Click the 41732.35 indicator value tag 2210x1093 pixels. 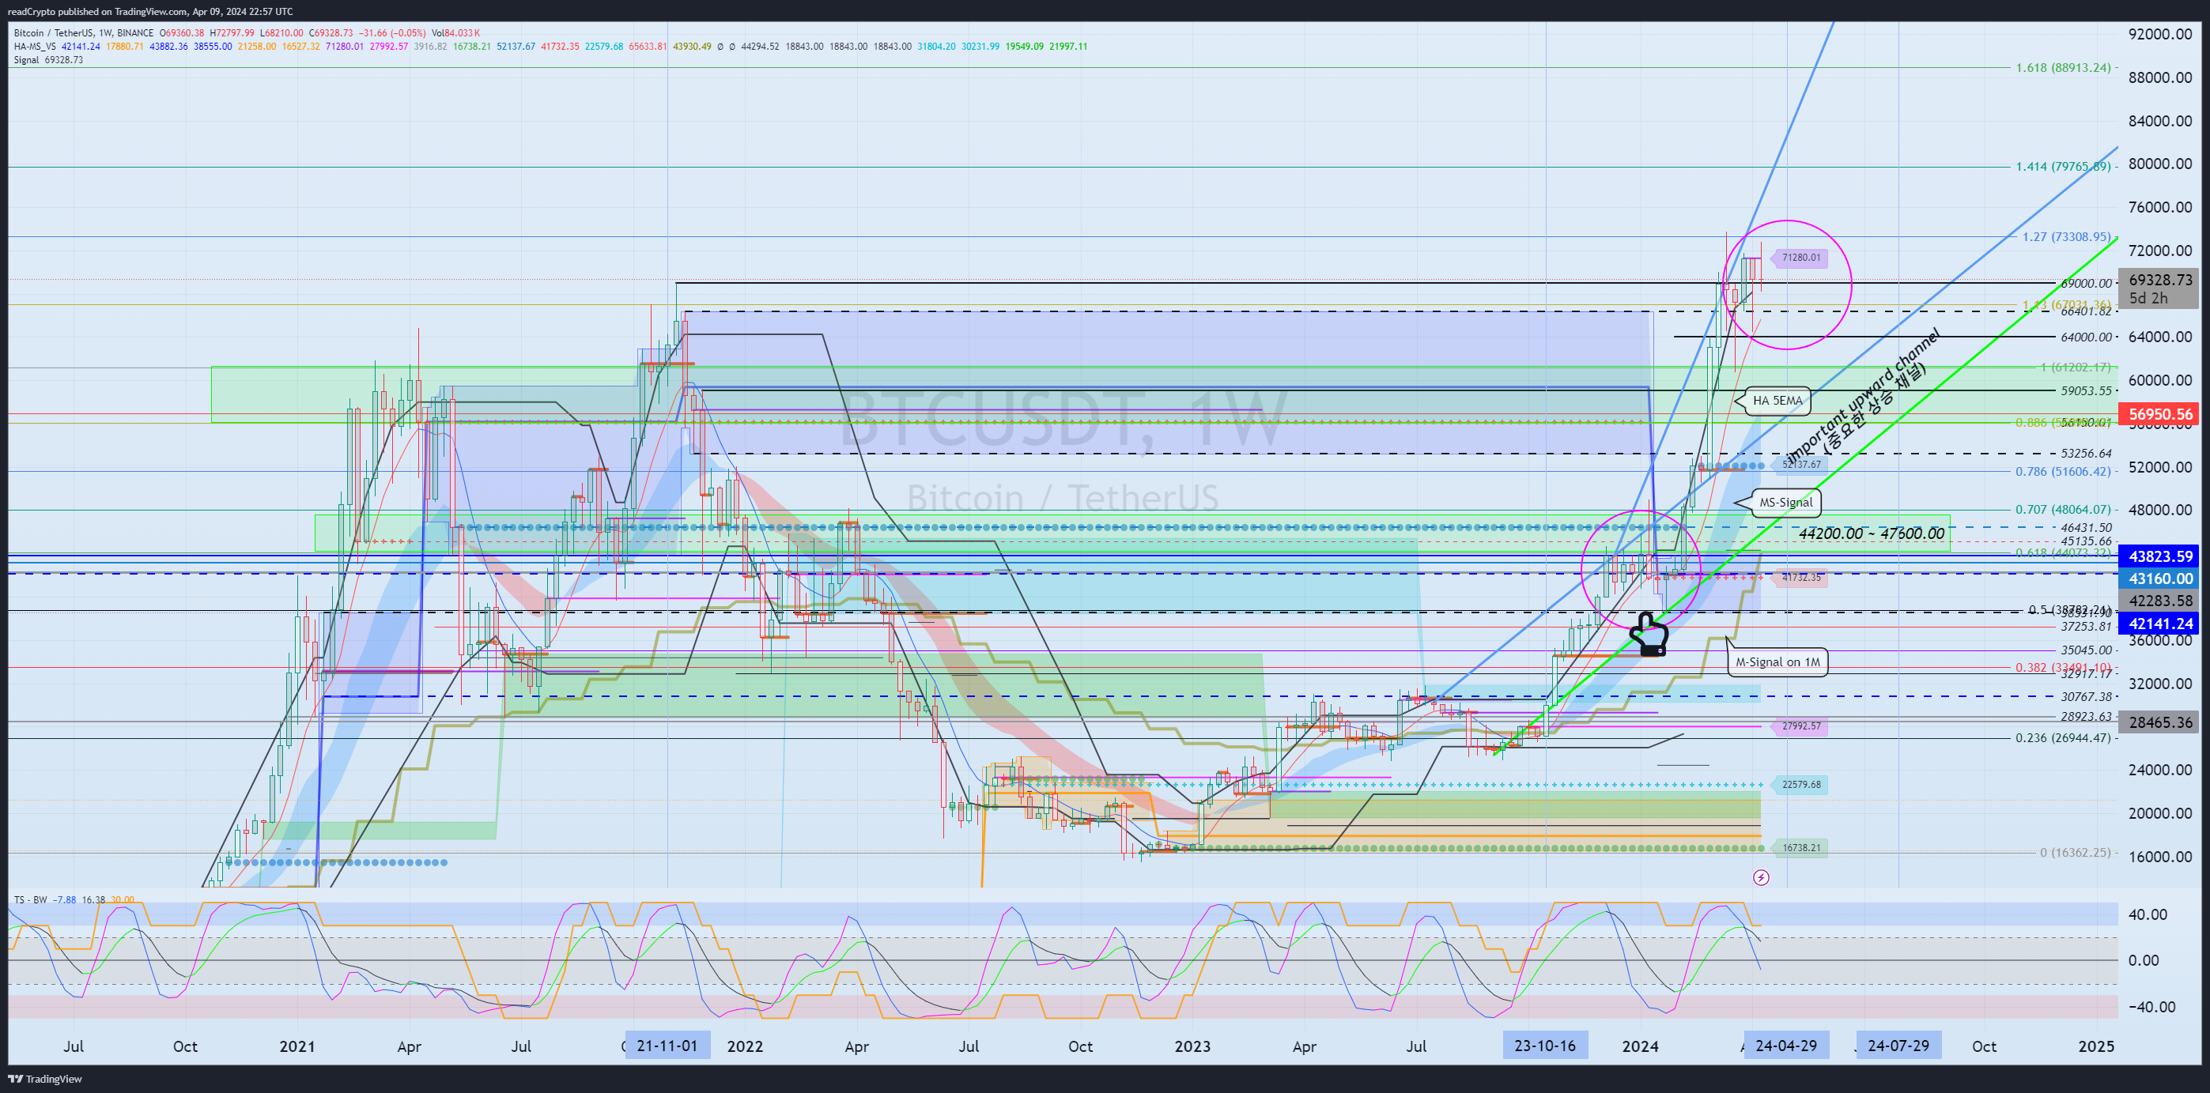click(x=1800, y=578)
